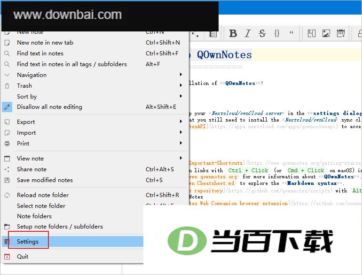
Task: Insert date calendar icon in toolbar
Action: [341, 33]
